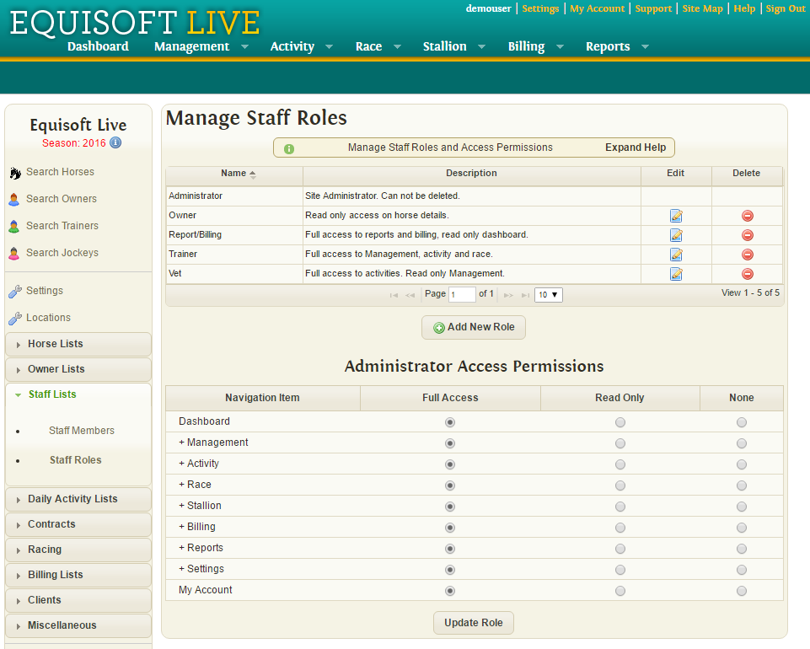Delete the Report/Billing role
The width and height of the screenshot is (810, 649).
click(x=747, y=235)
